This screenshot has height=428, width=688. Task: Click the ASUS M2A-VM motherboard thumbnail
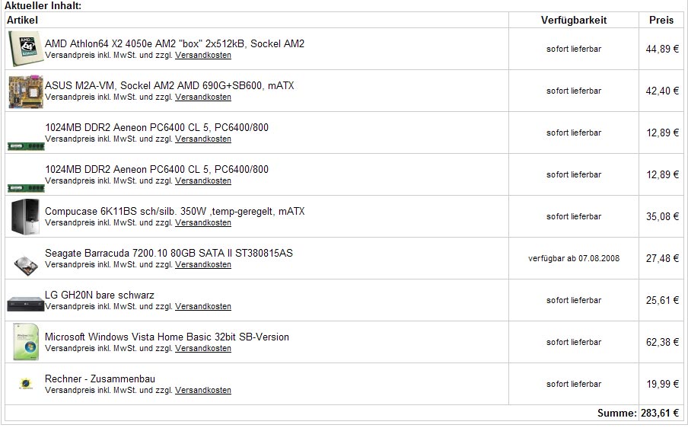tap(25, 91)
